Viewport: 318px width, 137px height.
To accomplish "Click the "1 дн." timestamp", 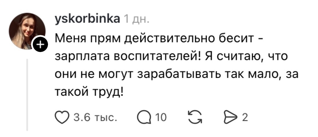I will coord(136,20).
